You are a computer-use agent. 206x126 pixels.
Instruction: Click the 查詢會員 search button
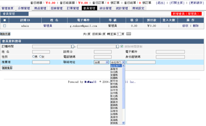[x=7, y=68]
